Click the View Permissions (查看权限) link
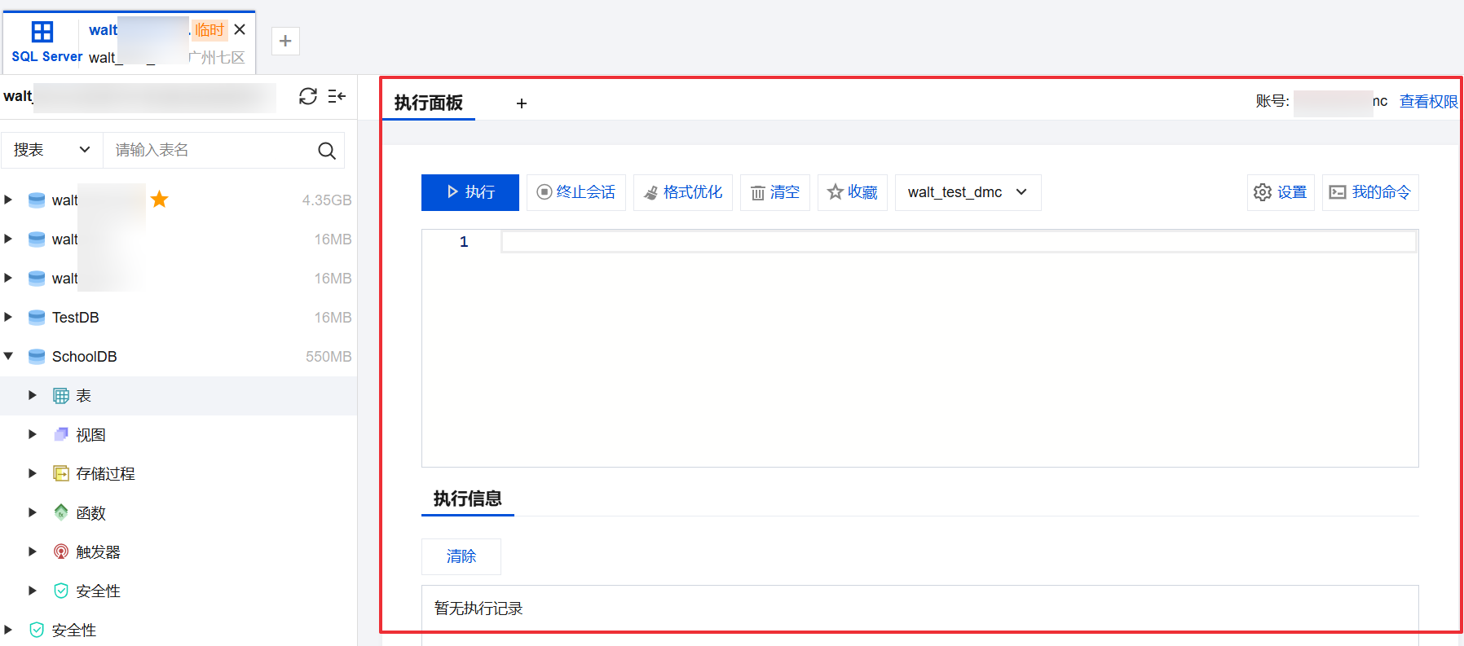Viewport: 1464px width, 646px height. coord(1428,101)
